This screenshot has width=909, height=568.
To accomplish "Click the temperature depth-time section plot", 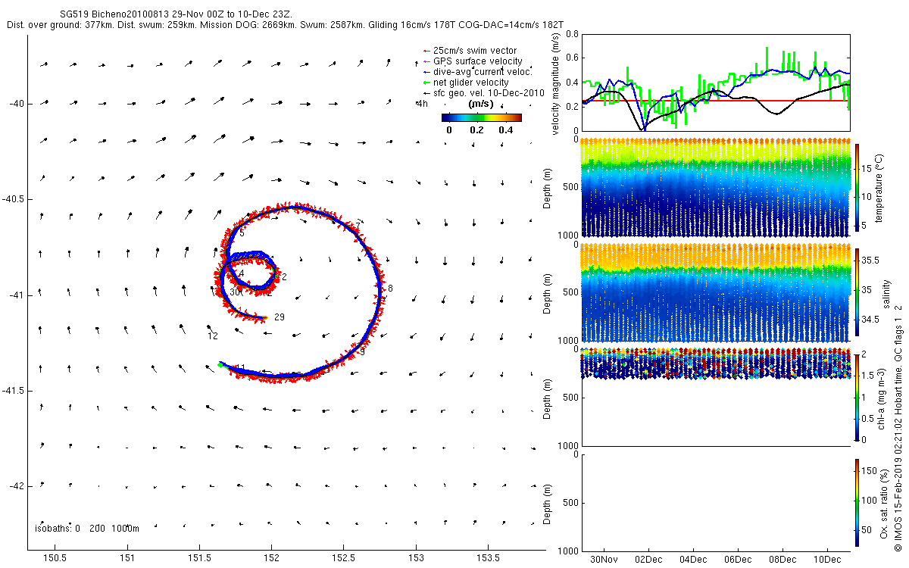I will pos(715,187).
